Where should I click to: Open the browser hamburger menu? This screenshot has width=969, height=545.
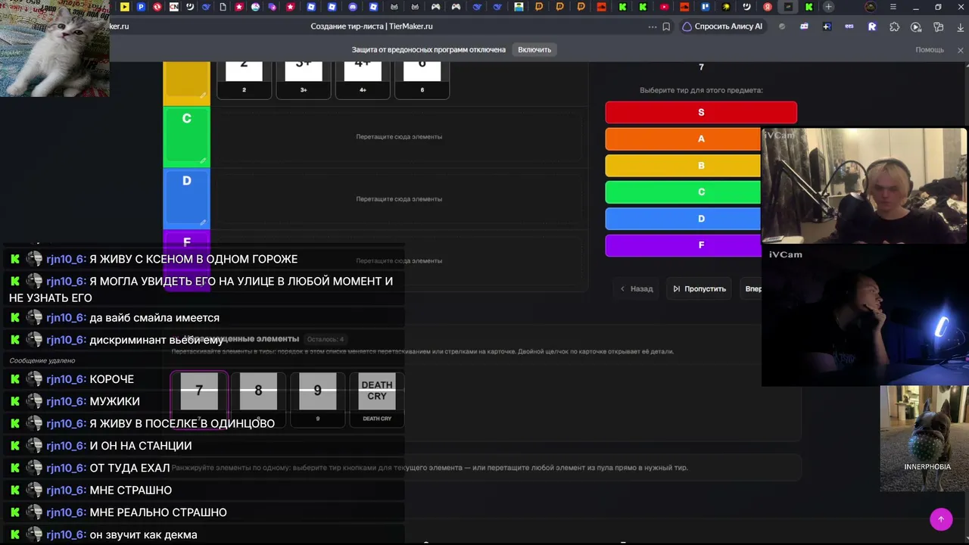click(x=893, y=7)
